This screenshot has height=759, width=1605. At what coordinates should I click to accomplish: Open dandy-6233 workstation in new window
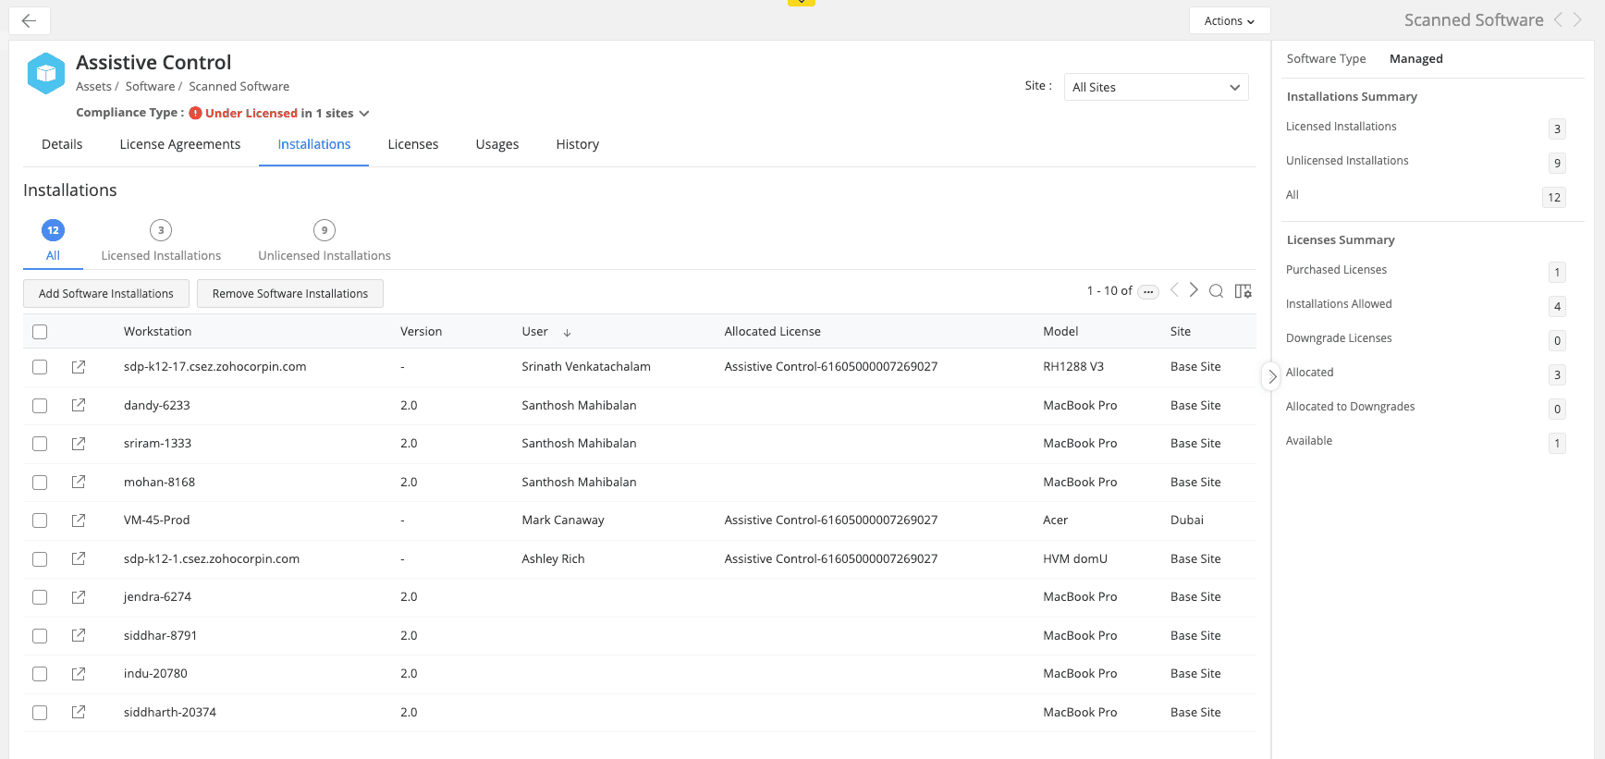click(79, 405)
